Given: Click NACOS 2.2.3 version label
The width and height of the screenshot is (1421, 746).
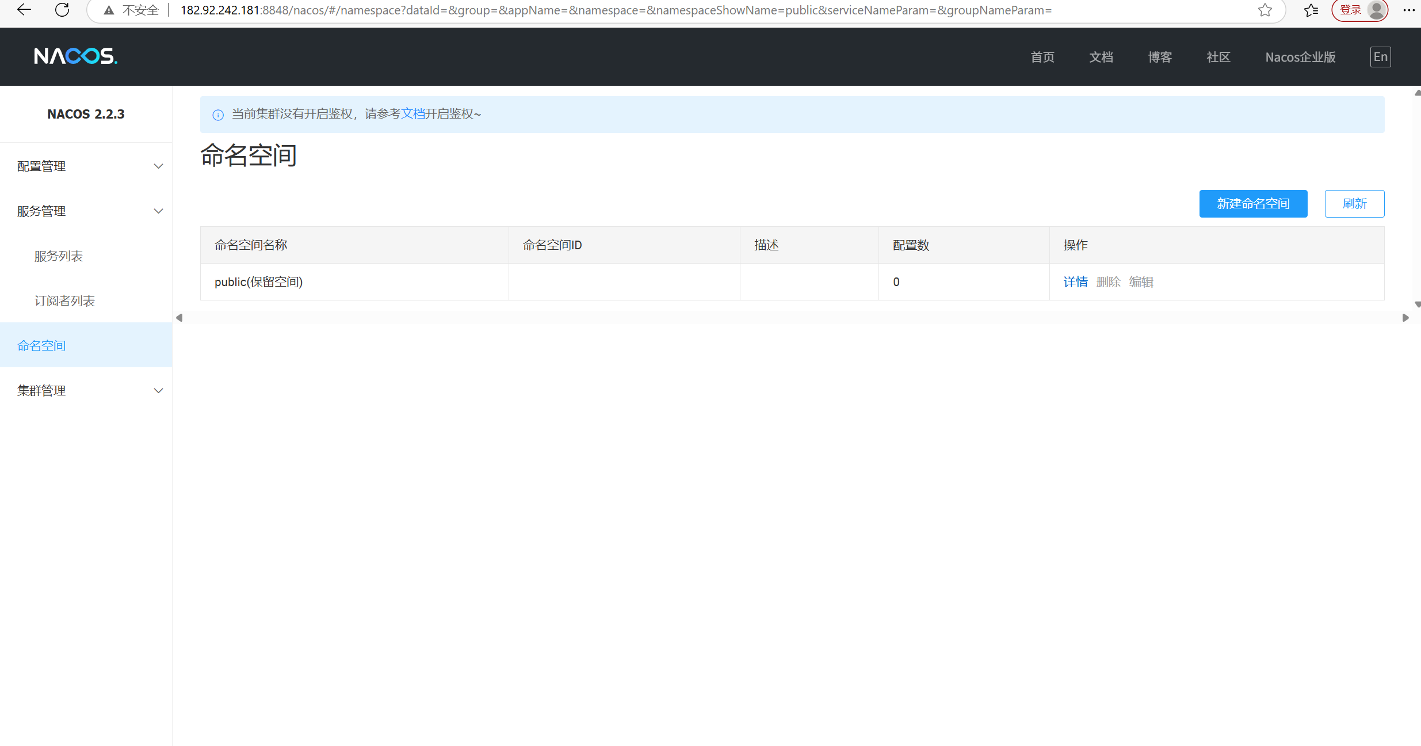Looking at the screenshot, I should [86, 114].
